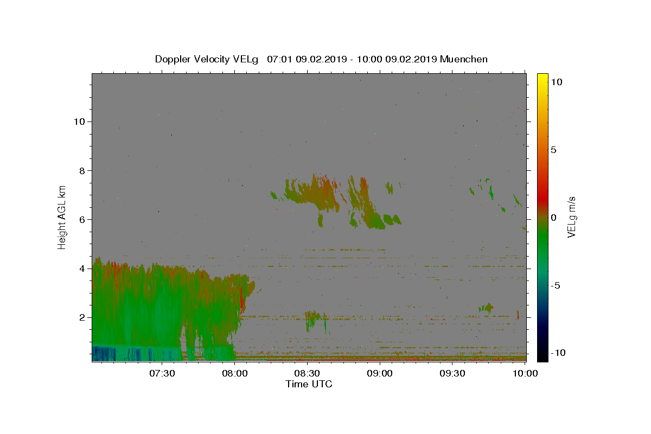Click the 07:30 time tick label

pos(162,373)
